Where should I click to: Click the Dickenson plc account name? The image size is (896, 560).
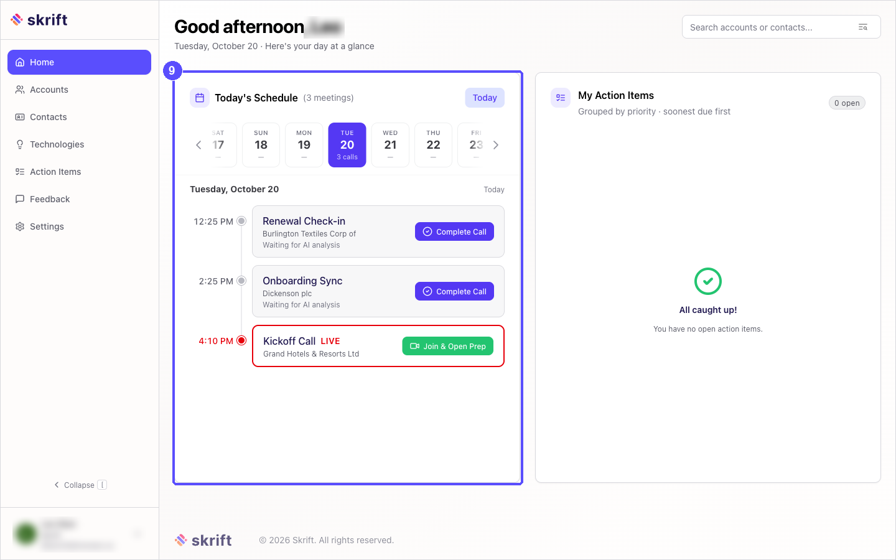[287, 294]
